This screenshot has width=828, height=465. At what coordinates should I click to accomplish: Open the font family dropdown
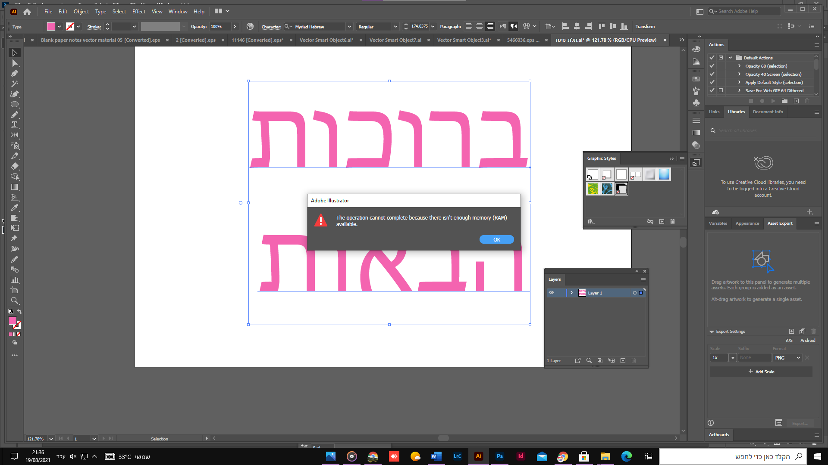coord(349,27)
